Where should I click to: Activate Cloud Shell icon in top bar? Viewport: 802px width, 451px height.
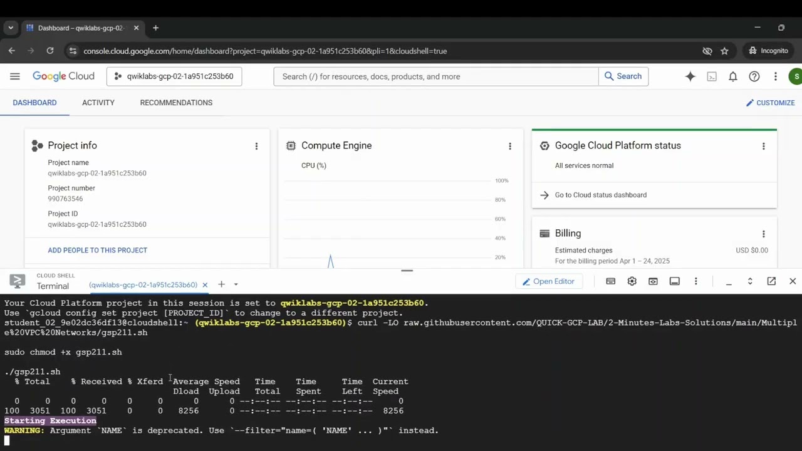(x=712, y=76)
